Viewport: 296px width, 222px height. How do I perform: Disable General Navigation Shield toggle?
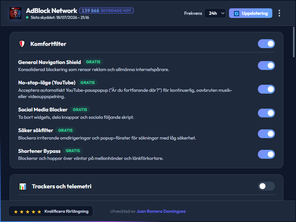pyautogui.click(x=266, y=65)
